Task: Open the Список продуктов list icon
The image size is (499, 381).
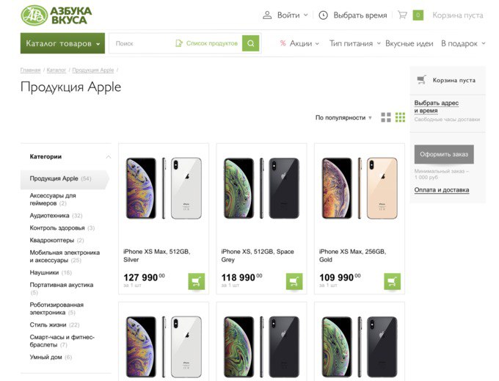Action: [179, 43]
